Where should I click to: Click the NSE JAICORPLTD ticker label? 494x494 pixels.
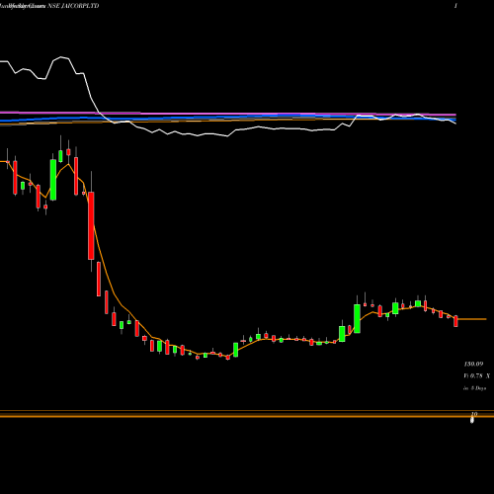tap(73, 6)
